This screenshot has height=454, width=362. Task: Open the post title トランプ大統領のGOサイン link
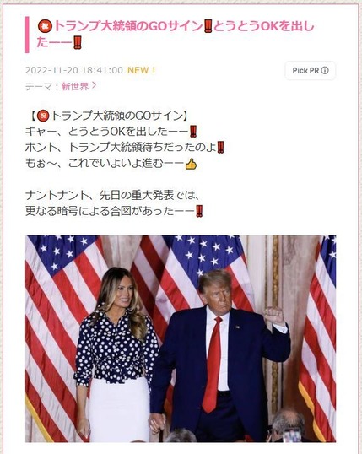(176, 35)
